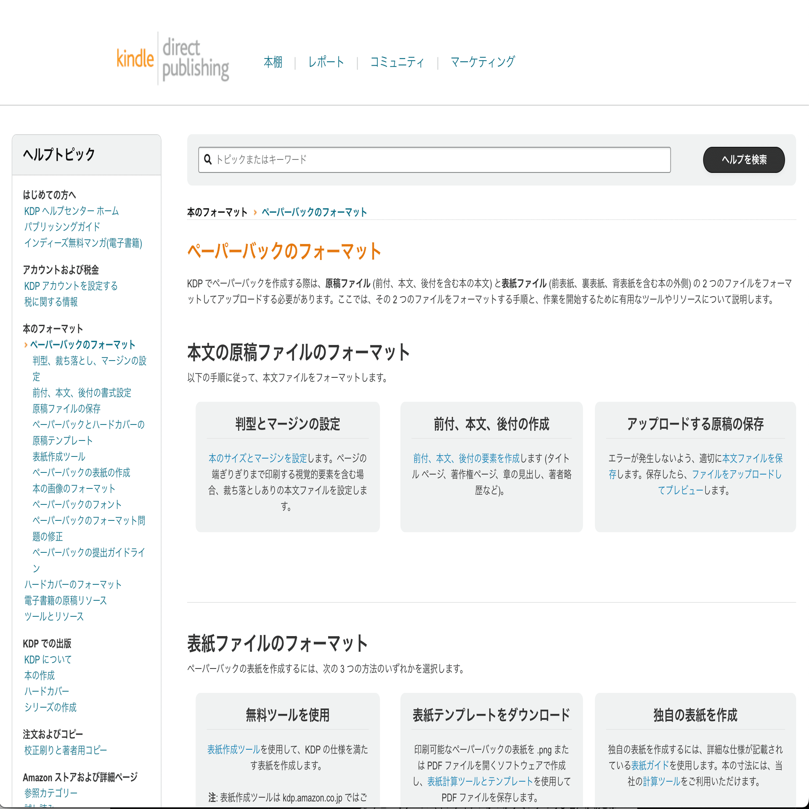809x809 pixels.
Task: Focus the トピックまたはキーワード search field
Action: [x=438, y=160]
